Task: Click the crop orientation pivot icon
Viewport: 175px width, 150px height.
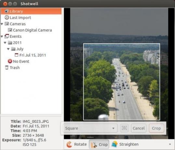Action: (124, 128)
